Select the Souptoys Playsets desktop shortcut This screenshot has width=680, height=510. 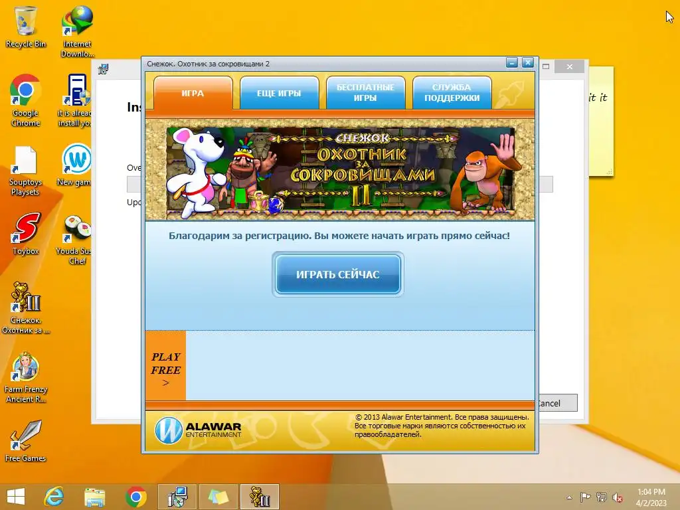coord(25,171)
